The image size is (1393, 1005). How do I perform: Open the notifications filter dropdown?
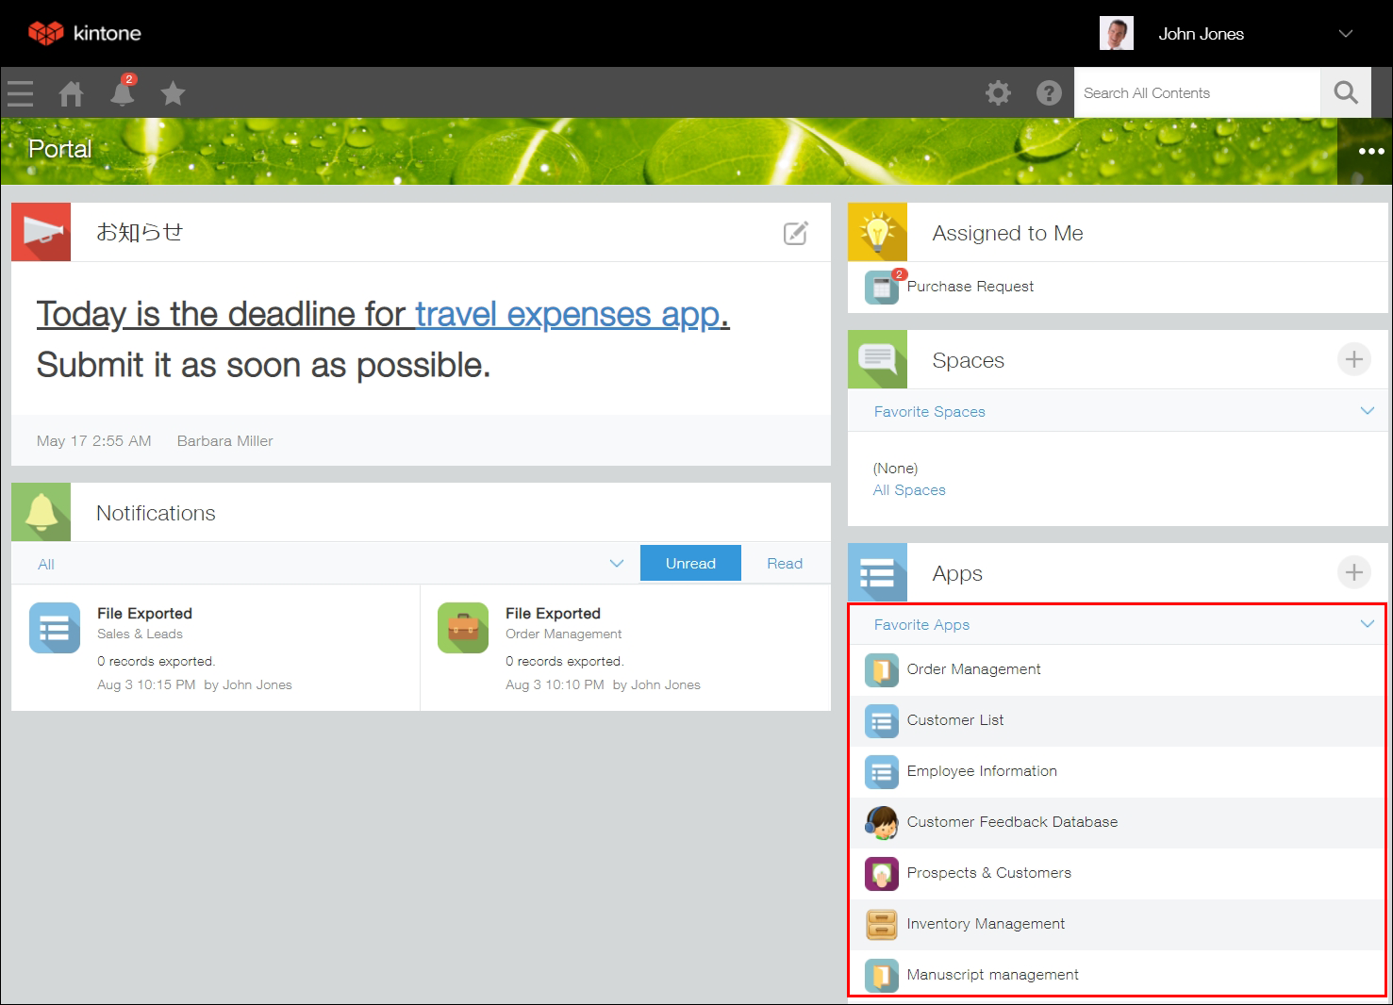[617, 563]
